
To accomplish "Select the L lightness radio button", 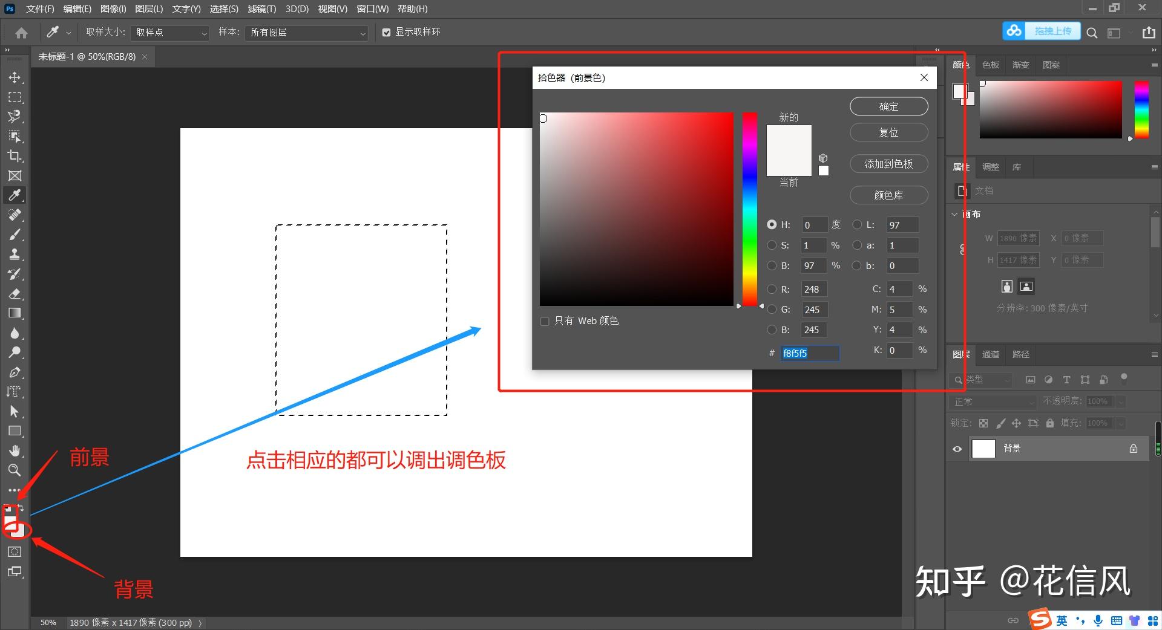I will tap(857, 225).
